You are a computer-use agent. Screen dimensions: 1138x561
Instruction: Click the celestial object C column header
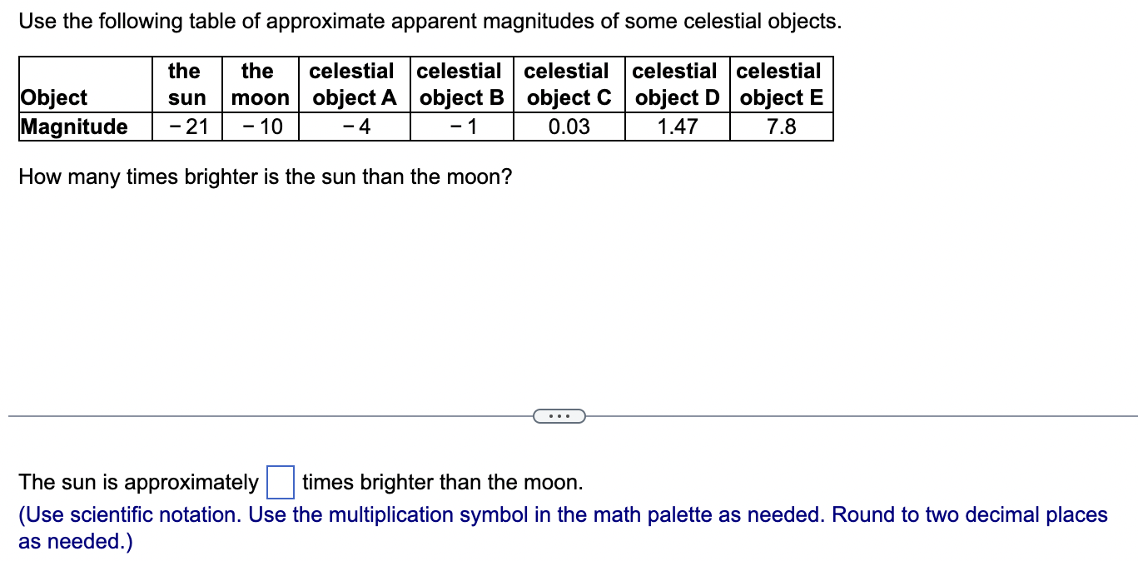pyautogui.click(x=568, y=84)
